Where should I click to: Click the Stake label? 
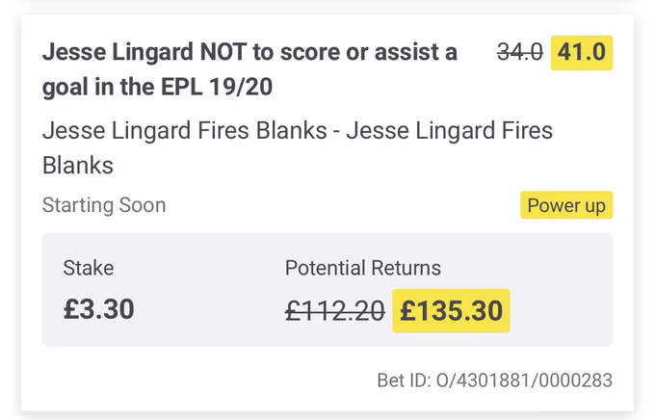[x=89, y=268]
